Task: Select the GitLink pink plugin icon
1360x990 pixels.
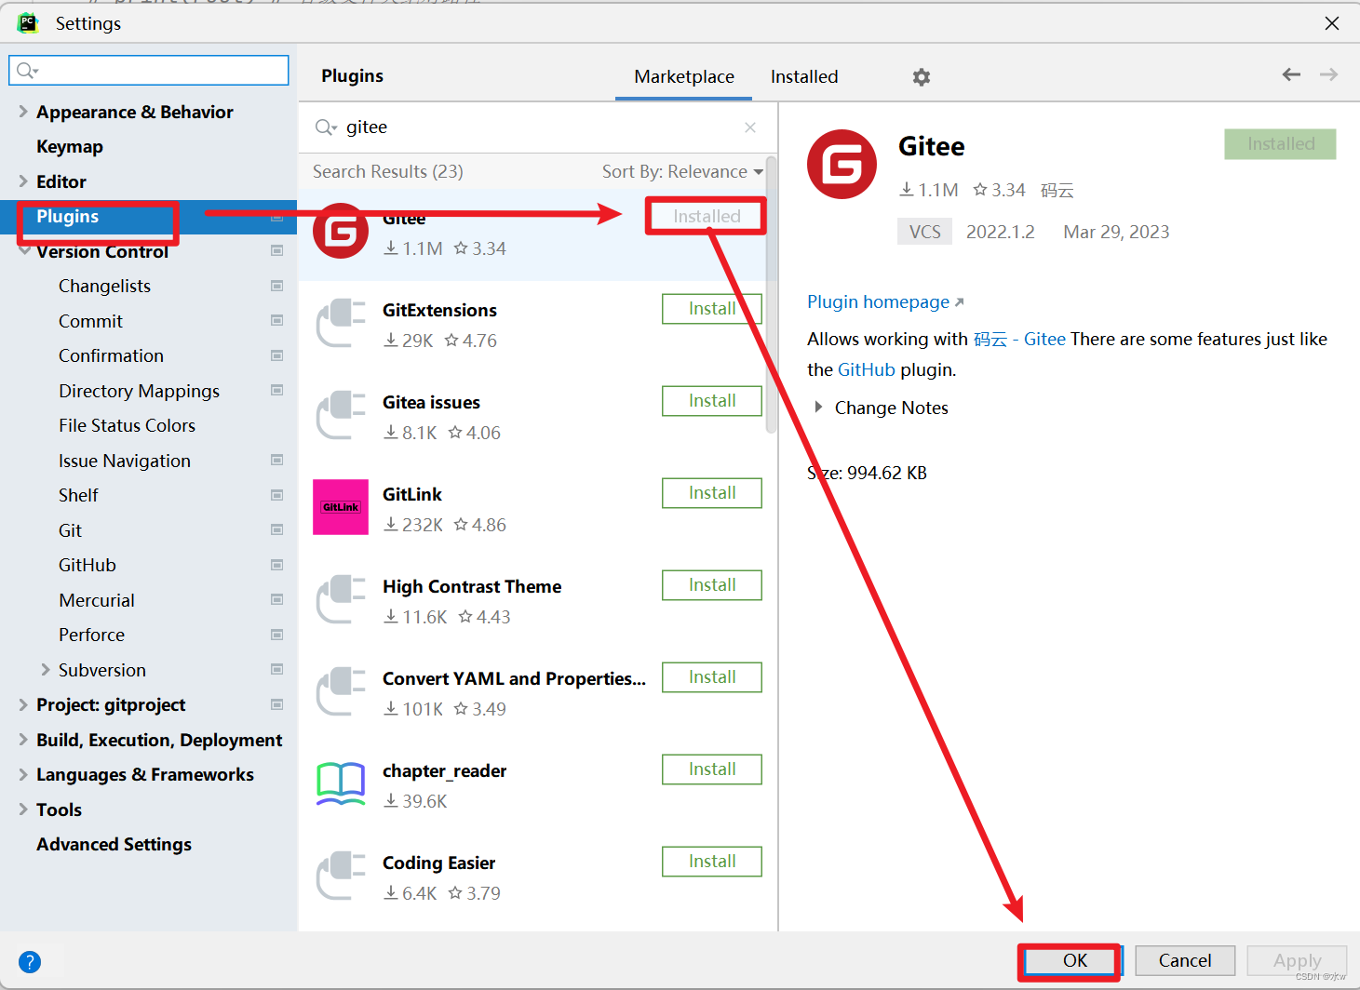Action: coord(341,507)
